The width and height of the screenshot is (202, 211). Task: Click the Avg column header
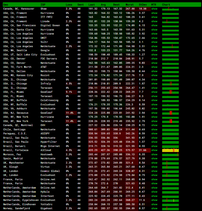(103, 5)
